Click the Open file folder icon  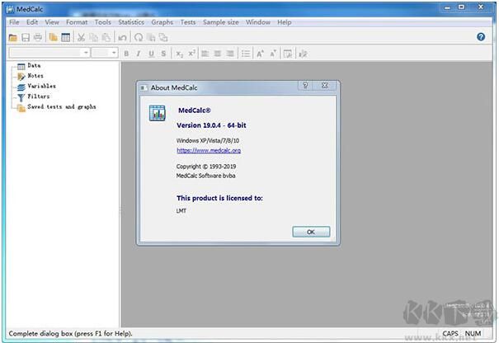coord(12,38)
